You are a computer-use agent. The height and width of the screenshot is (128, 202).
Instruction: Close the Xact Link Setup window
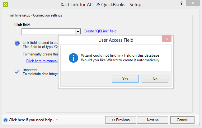[x=193, y=3]
